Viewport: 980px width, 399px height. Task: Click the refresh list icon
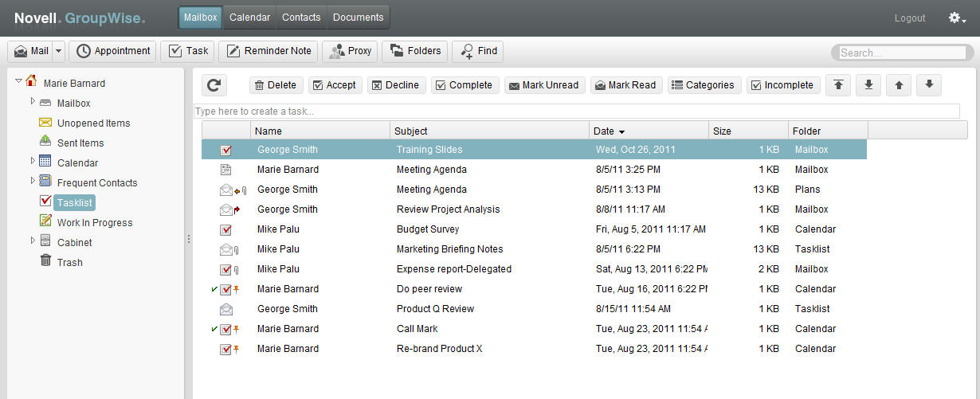click(213, 85)
